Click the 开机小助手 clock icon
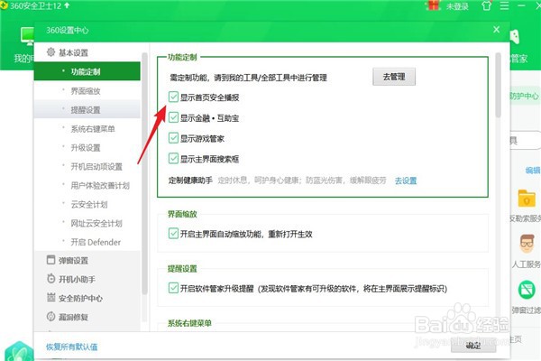The width and height of the screenshot is (541, 361). point(50,279)
